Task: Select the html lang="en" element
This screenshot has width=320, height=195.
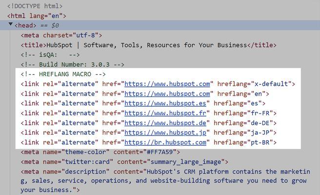Action: click(x=37, y=16)
